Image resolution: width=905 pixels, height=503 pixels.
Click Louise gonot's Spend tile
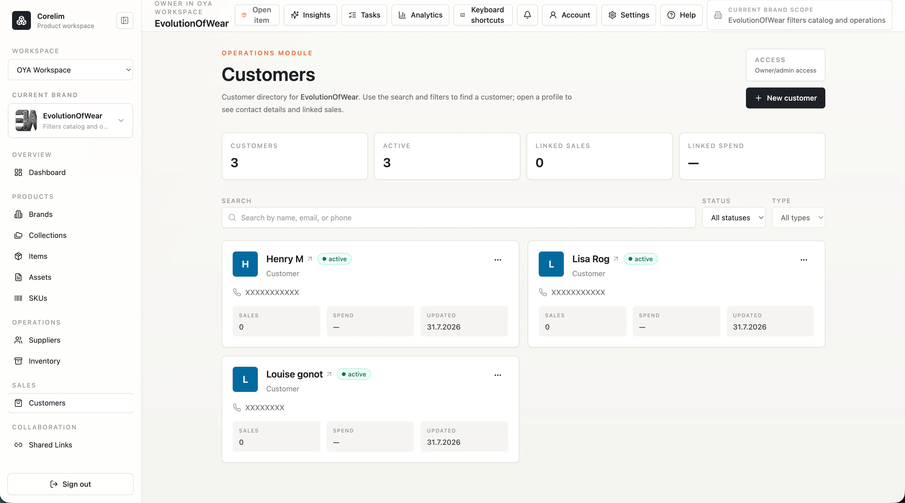click(370, 436)
